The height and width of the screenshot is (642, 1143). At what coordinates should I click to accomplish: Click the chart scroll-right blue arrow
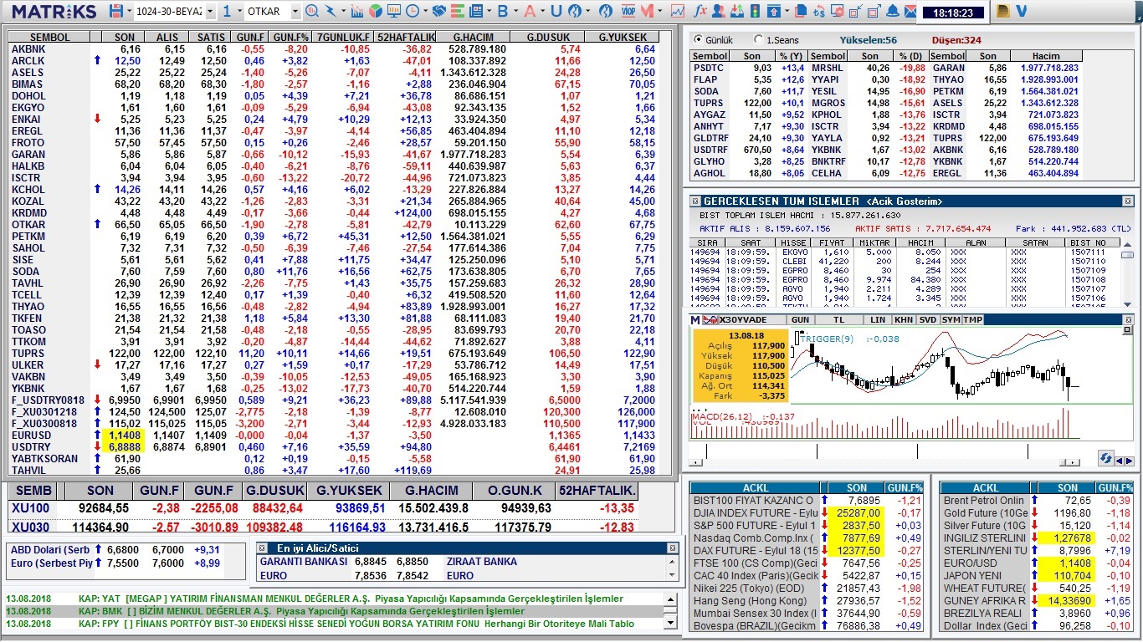(1130, 461)
